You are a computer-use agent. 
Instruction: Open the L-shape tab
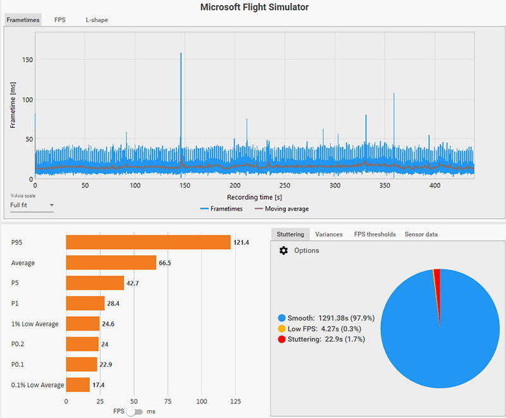[97, 20]
